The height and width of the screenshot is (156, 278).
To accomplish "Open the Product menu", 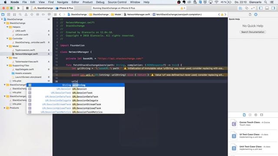I will [x=88, y=2].
